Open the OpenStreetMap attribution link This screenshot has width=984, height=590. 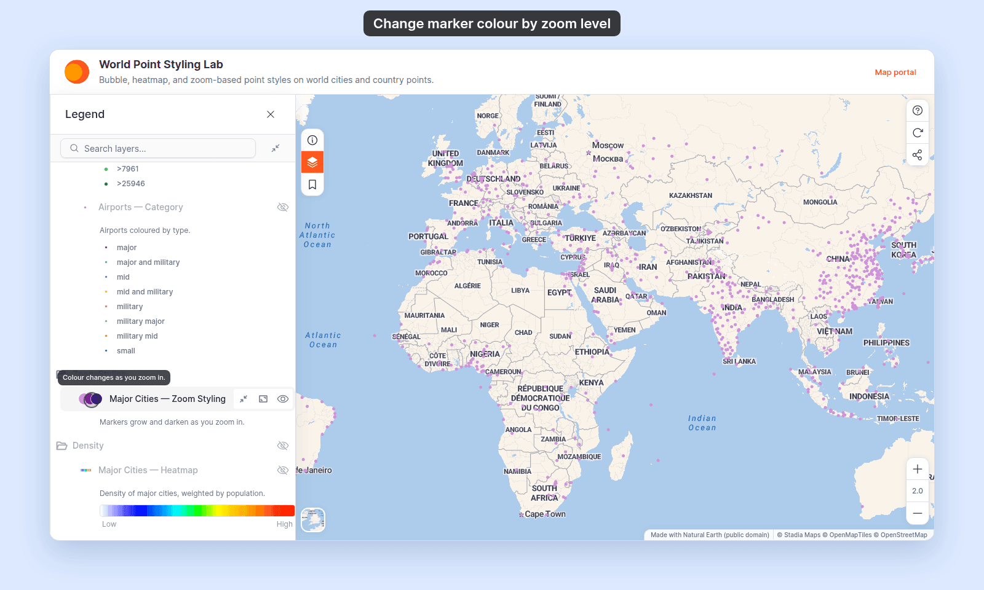pyautogui.click(x=900, y=535)
